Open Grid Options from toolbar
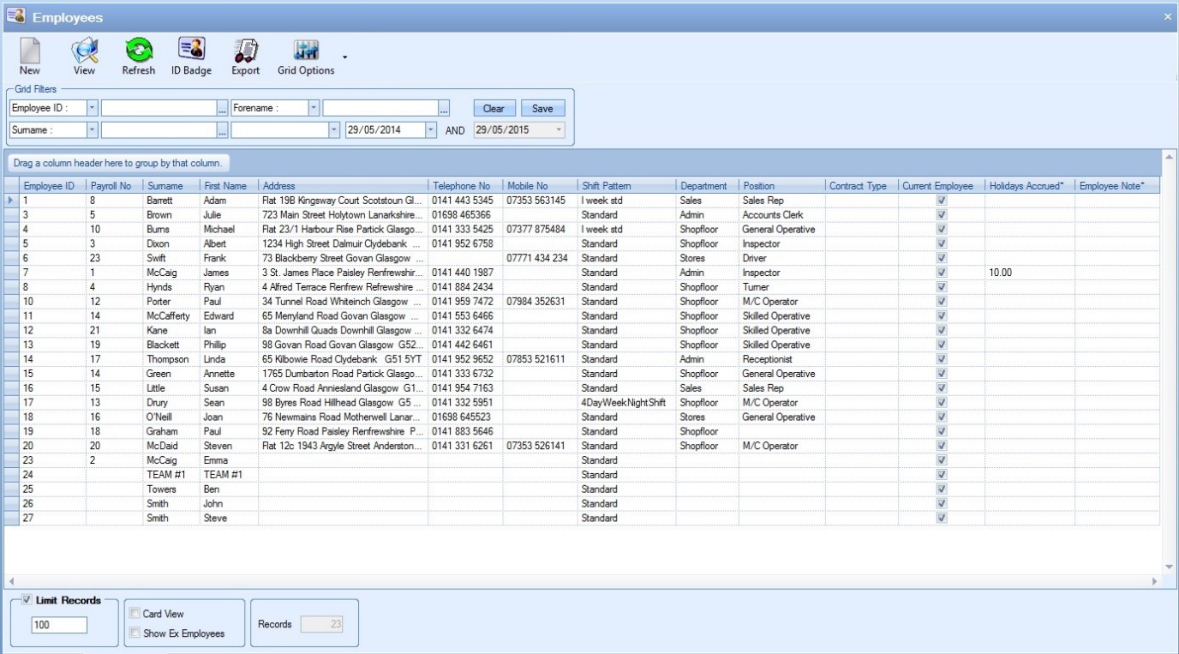This screenshot has height=654, width=1179. tap(306, 51)
